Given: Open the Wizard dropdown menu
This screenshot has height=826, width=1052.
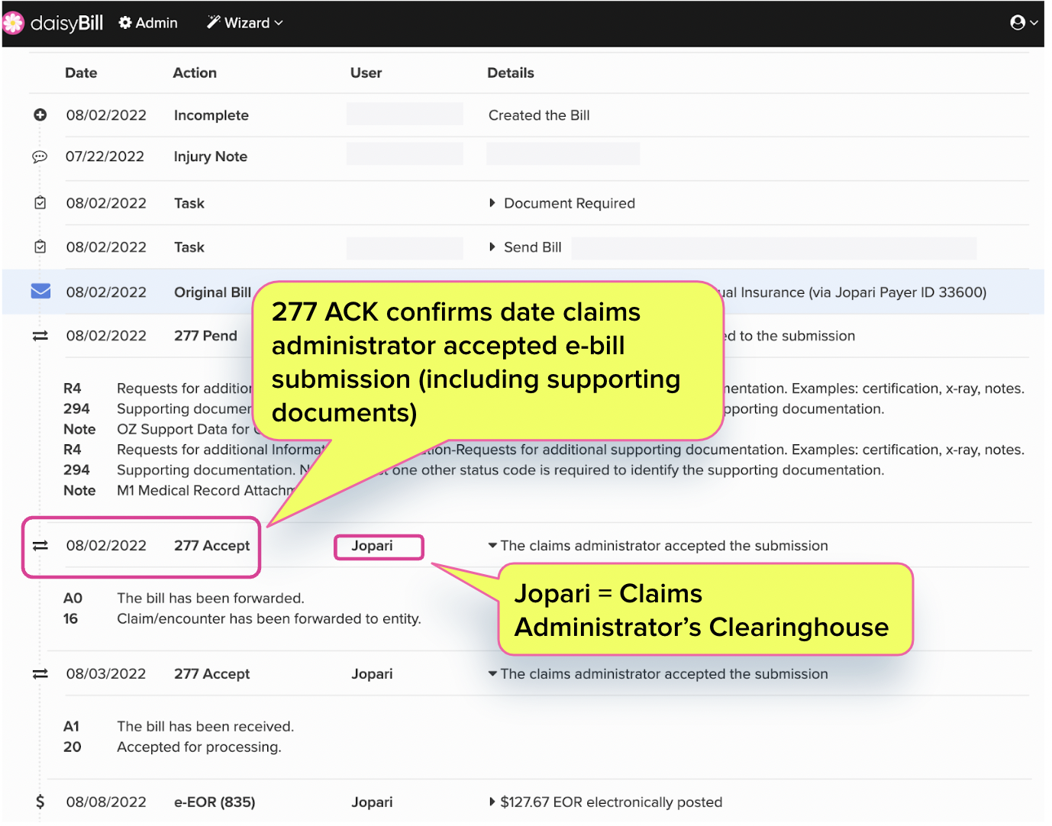Looking at the screenshot, I should 245,23.
